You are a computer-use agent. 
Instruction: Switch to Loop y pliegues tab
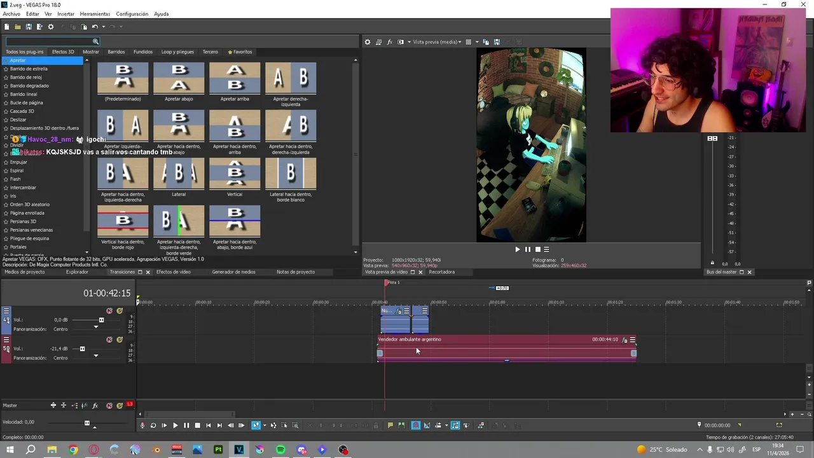click(x=177, y=52)
